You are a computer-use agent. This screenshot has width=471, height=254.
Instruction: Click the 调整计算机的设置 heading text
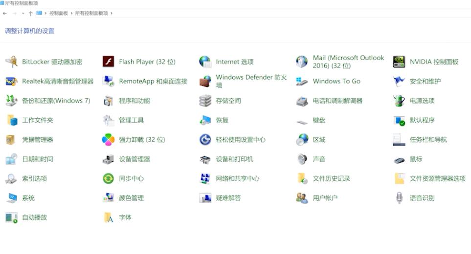[x=29, y=31]
